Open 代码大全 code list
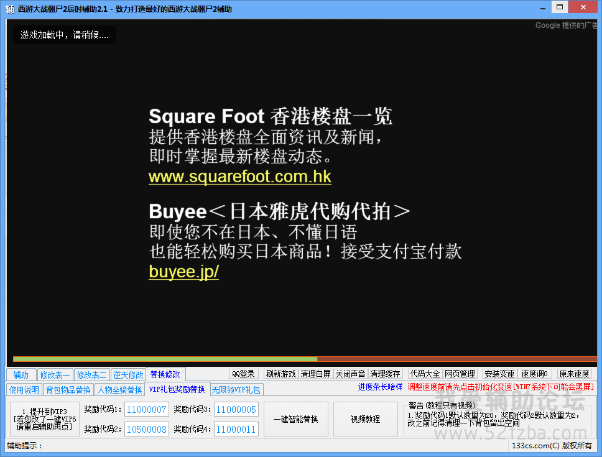 425,374
